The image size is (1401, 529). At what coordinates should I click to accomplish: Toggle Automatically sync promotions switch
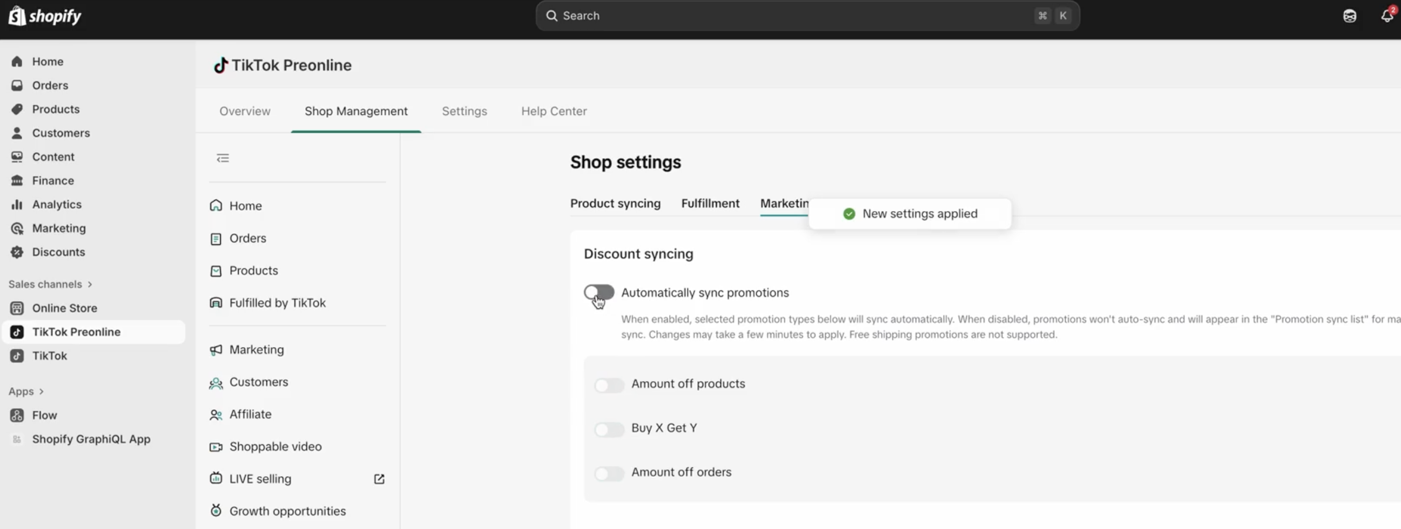tap(599, 293)
